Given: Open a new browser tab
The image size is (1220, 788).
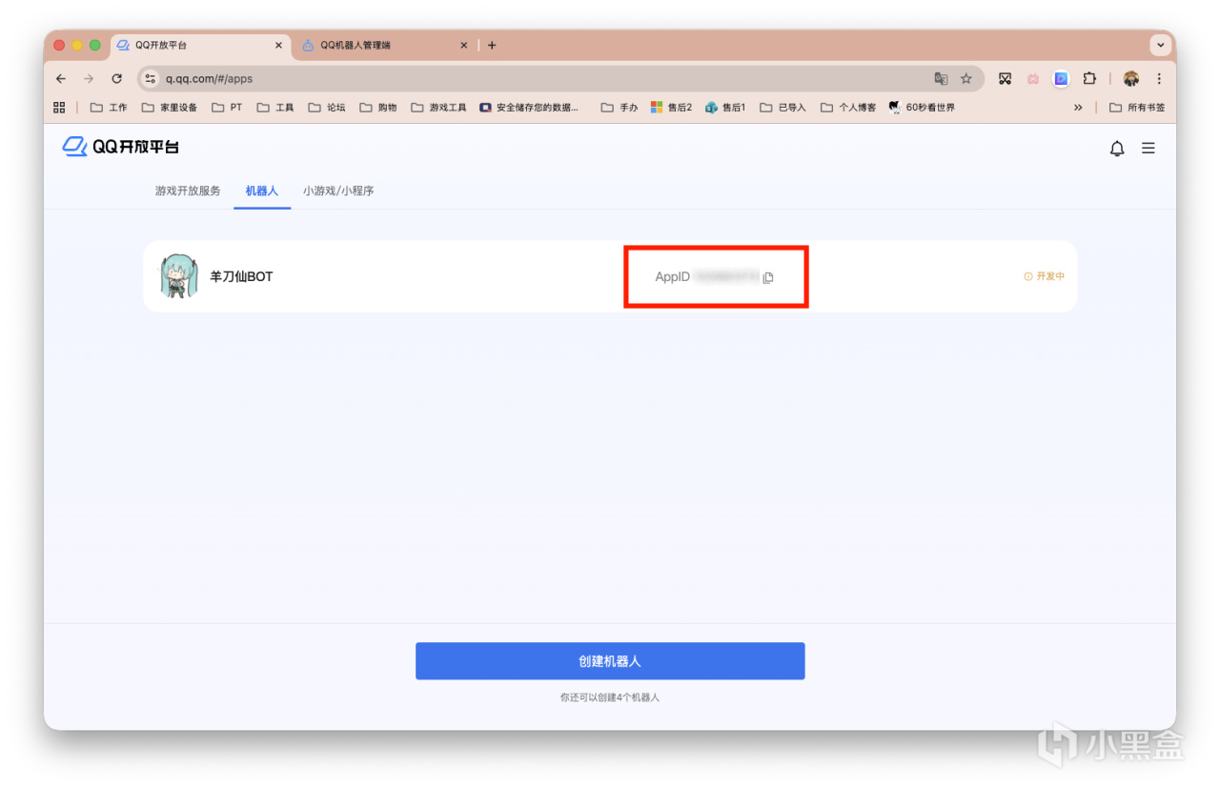Looking at the screenshot, I should point(492,45).
